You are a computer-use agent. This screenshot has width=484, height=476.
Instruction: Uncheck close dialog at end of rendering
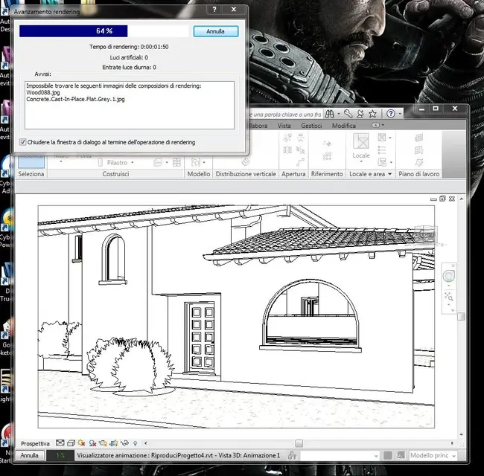22,142
